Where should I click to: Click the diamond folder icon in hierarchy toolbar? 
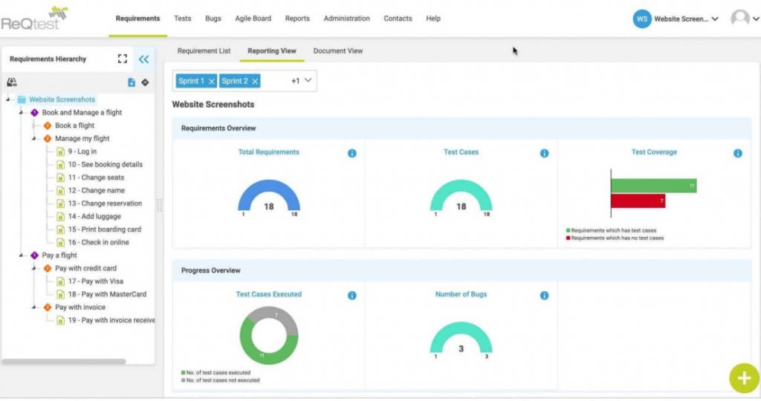[145, 82]
